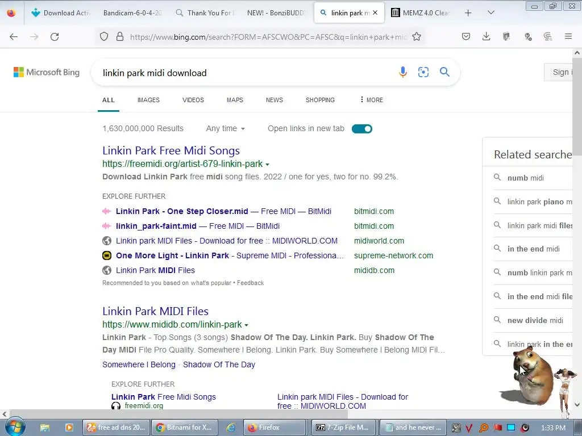Open the tracking protection shield icon
The height and width of the screenshot is (436, 582).
pyautogui.click(x=104, y=36)
